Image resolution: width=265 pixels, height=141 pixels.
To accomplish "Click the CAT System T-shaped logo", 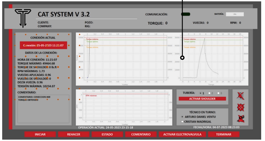I will (x=23, y=18).
